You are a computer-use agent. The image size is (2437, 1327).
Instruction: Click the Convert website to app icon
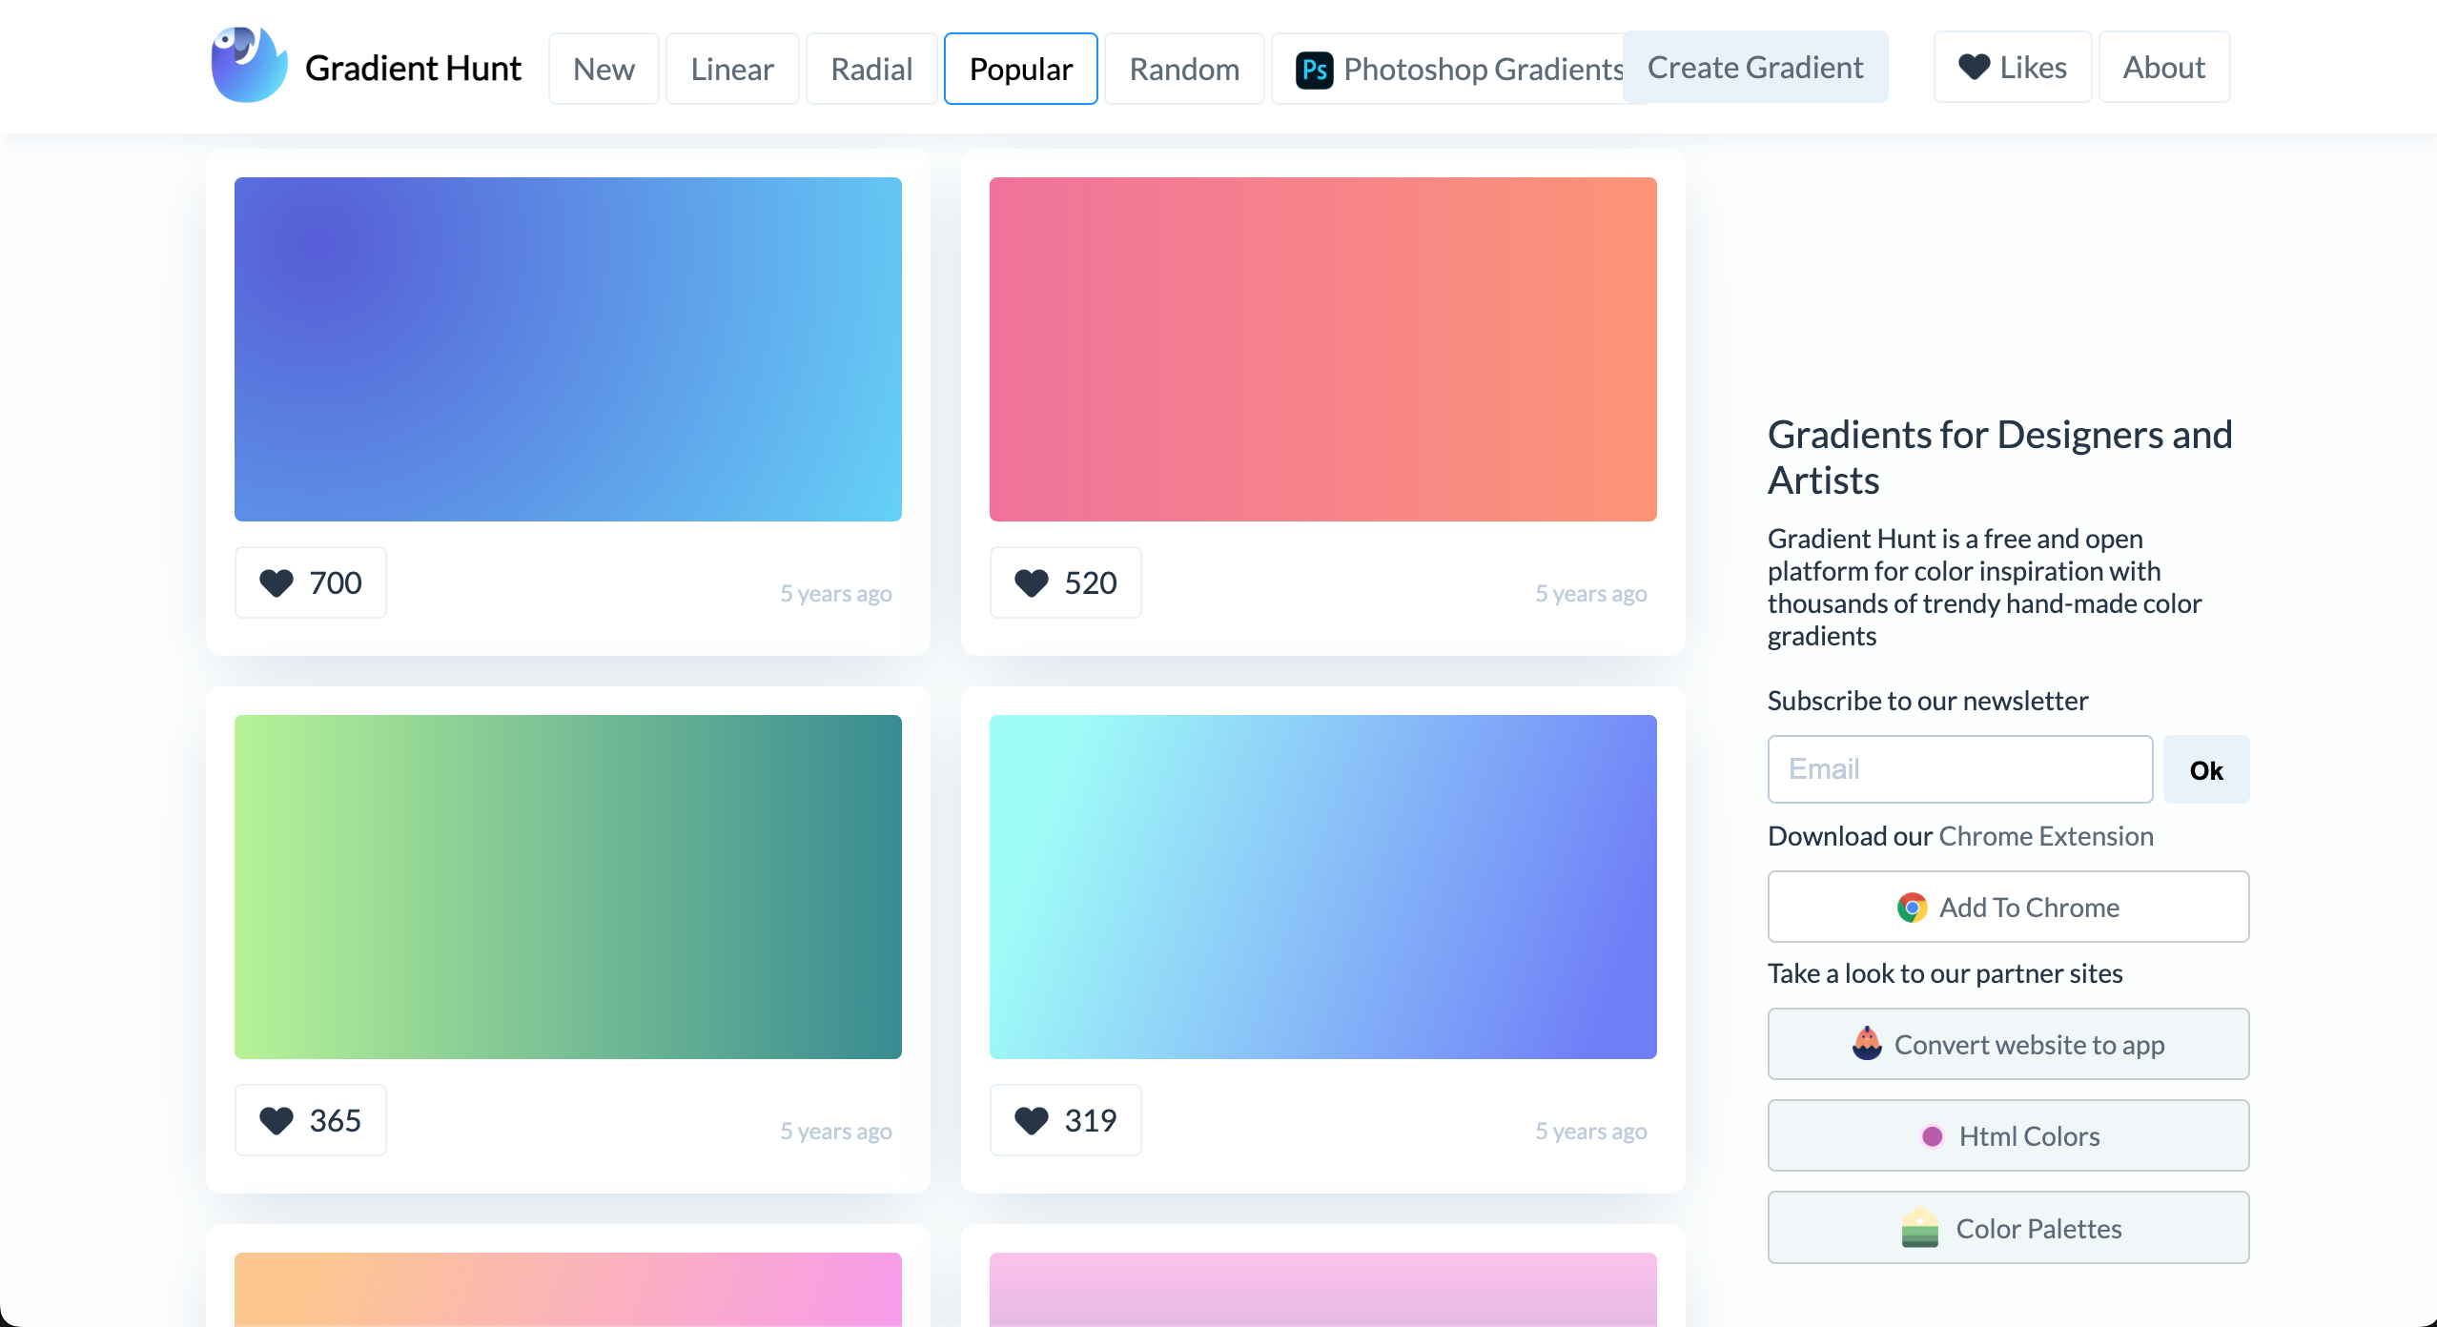point(1867,1044)
